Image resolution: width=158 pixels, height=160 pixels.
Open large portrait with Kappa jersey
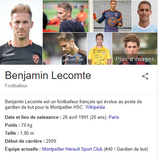(x=21, y=32)
